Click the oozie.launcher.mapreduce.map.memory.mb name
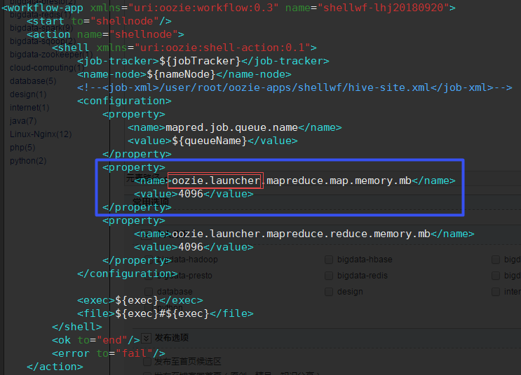 click(x=292, y=181)
